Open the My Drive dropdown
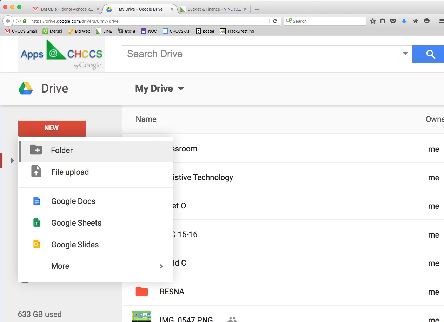Image resolution: width=444 pixels, height=322 pixels. coord(159,88)
